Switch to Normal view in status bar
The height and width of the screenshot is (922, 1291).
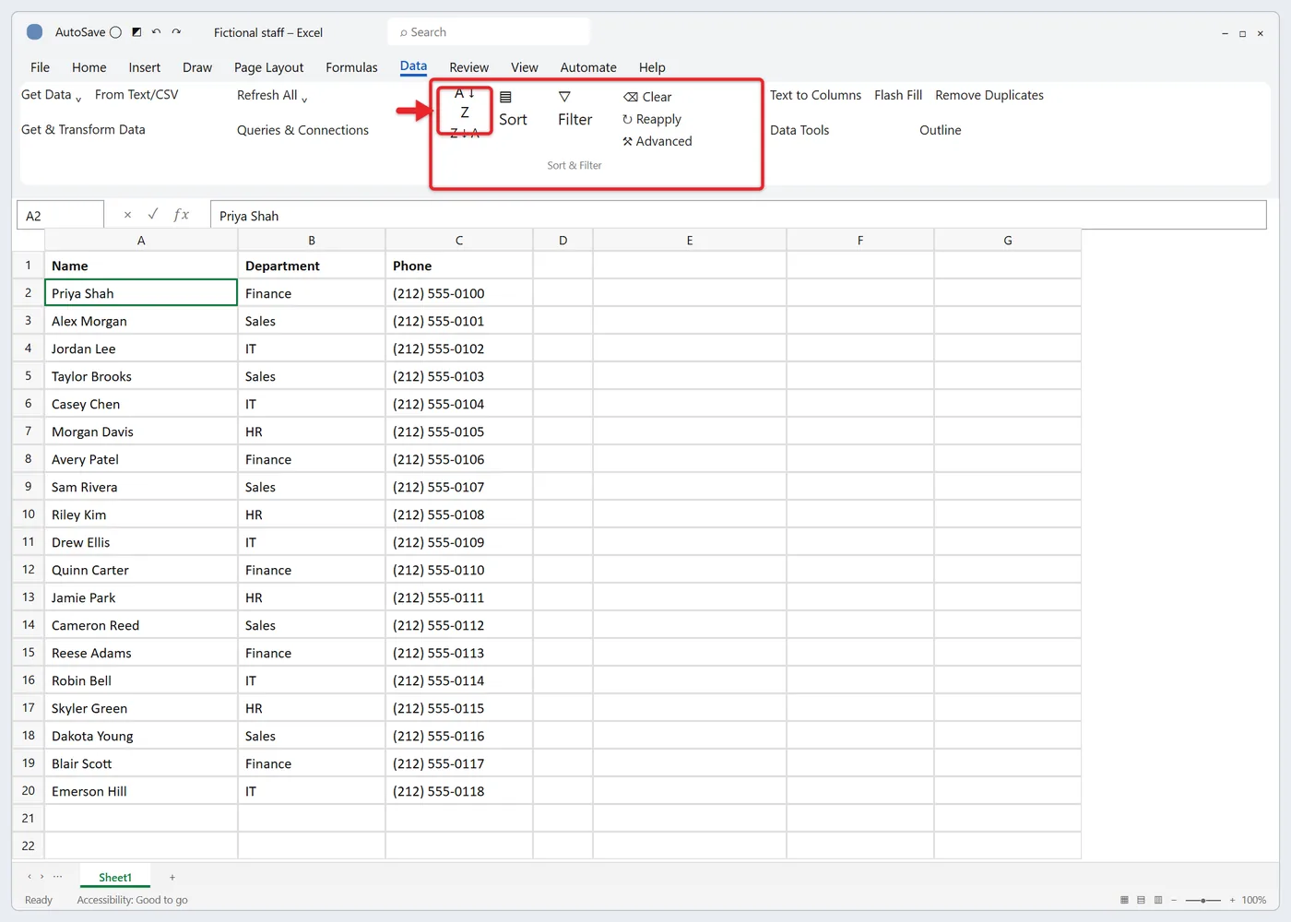point(1124,900)
